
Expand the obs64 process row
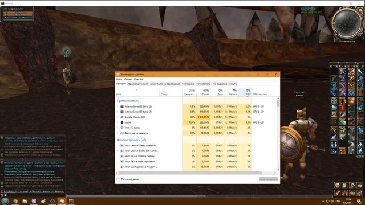coord(118,122)
